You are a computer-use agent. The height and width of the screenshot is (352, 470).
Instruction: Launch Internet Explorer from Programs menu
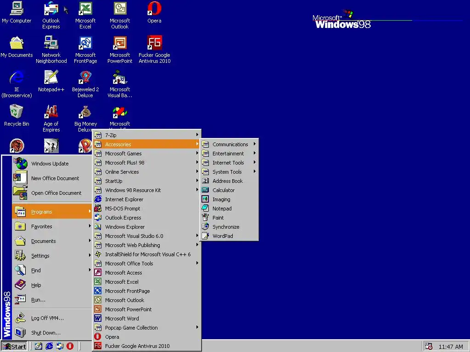146,199
